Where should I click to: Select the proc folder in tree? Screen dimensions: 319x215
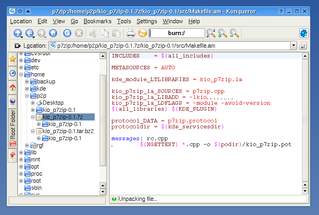33,174
